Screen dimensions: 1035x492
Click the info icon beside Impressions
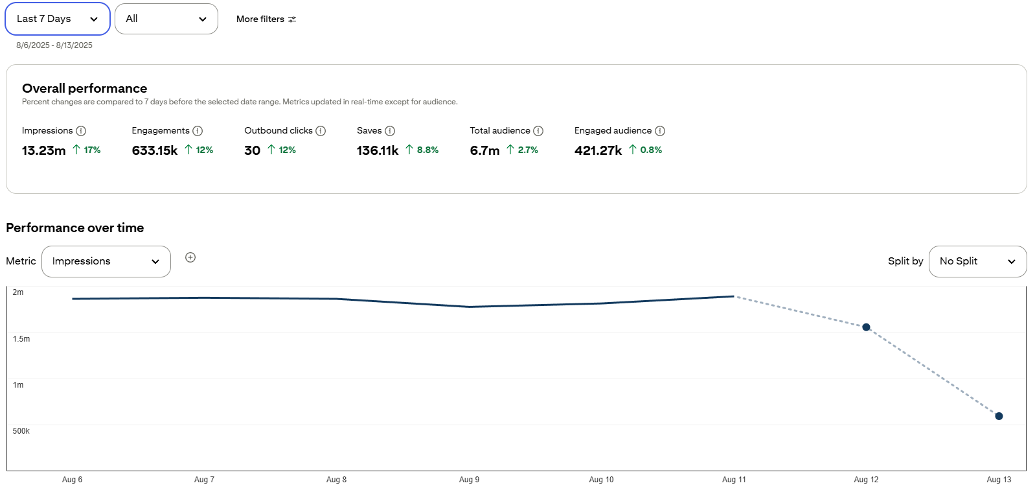[81, 131]
